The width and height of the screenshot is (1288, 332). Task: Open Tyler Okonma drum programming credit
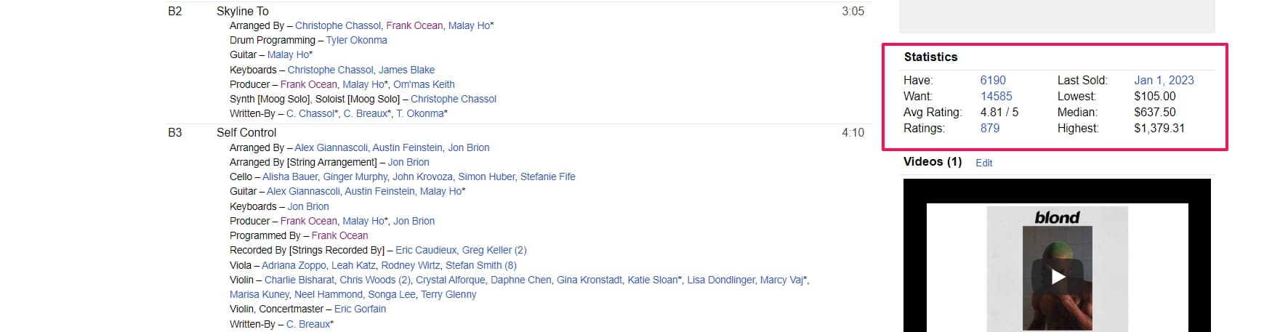coord(356,41)
